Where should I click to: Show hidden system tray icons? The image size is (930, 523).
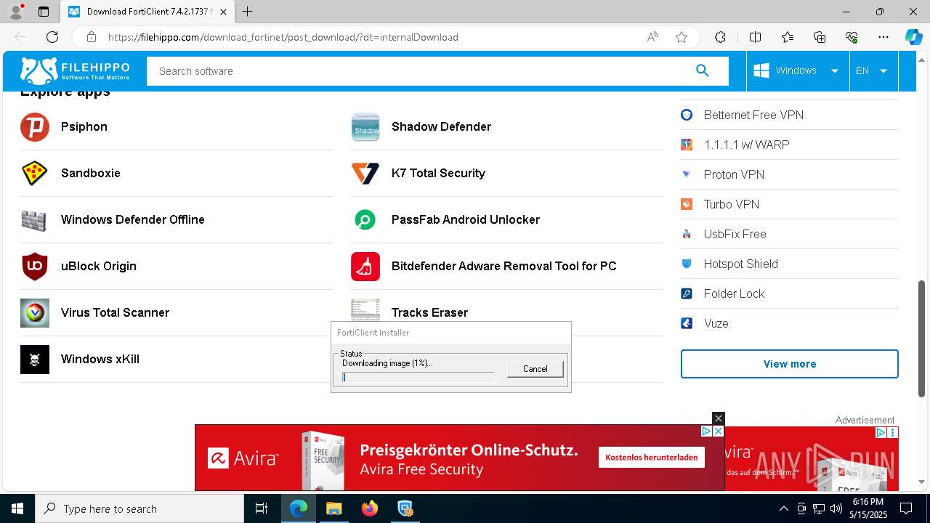tap(783, 508)
